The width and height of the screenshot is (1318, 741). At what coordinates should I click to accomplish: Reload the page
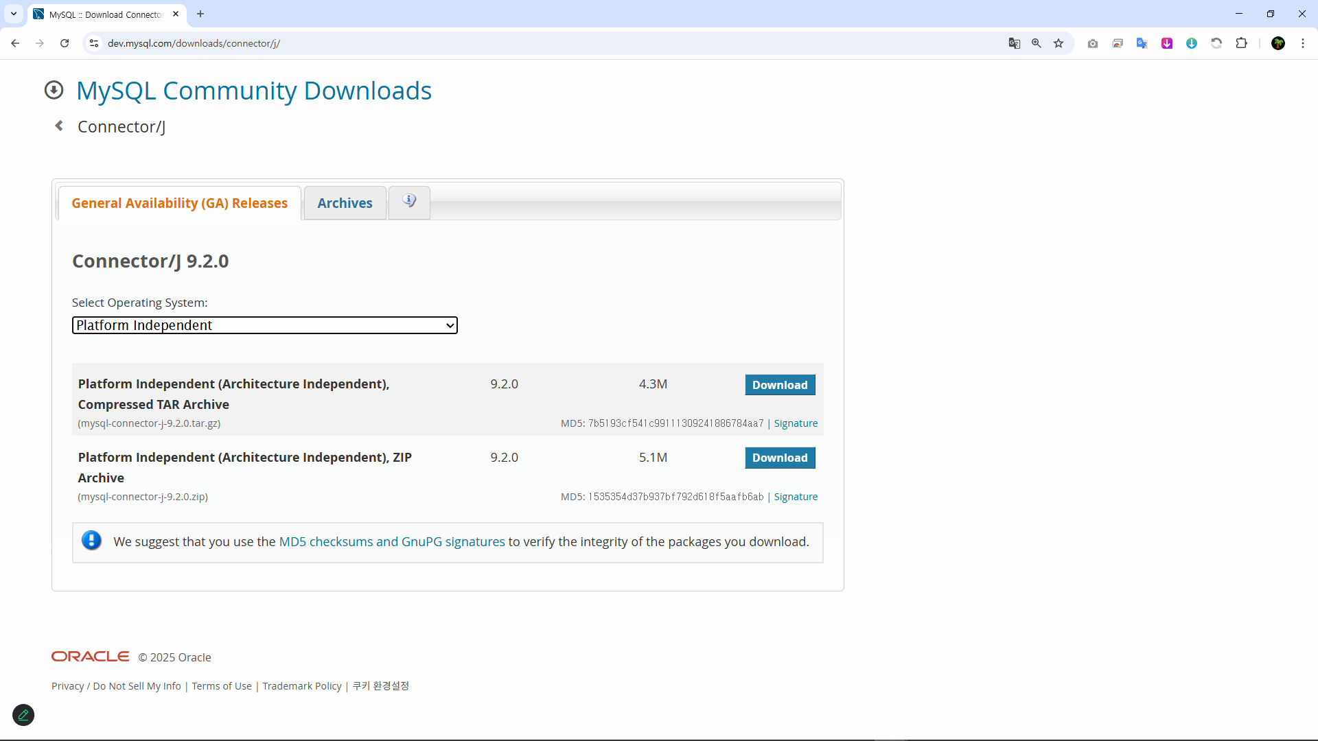click(65, 43)
